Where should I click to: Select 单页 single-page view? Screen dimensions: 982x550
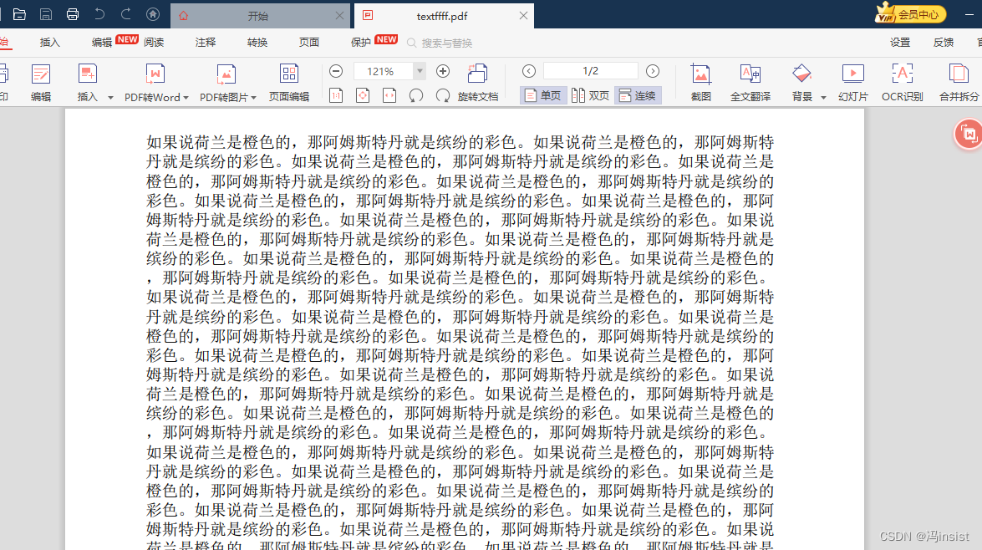point(542,95)
